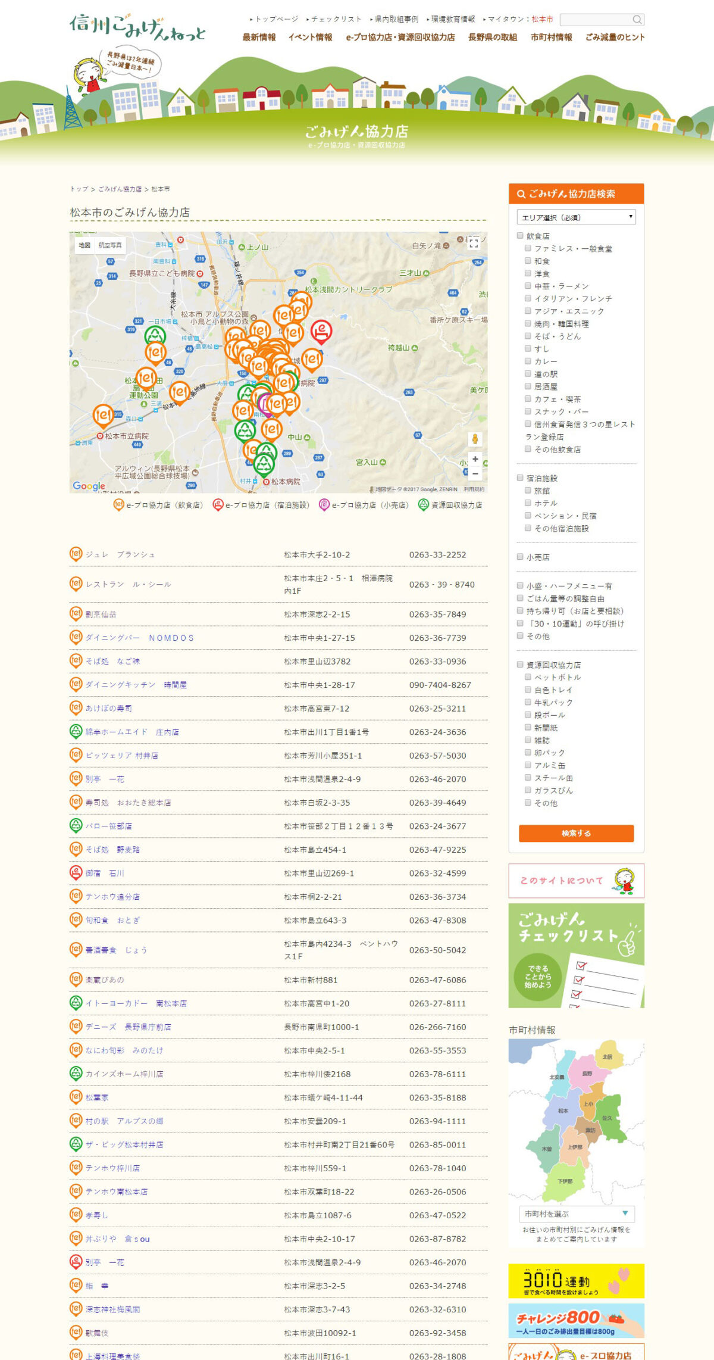Screen dimensions: 714x1360
Task: Go to 長野県の取組 in navigation
Action: pyautogui.click(x=492, y=38)
